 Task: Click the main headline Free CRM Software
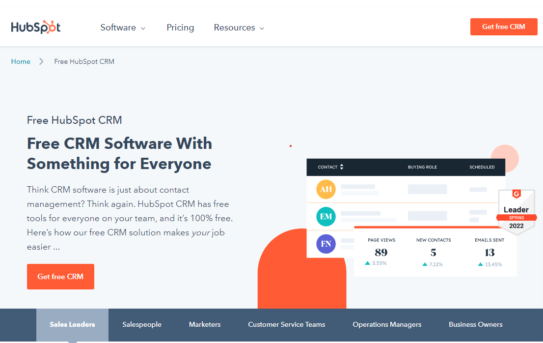pos(119,153)
